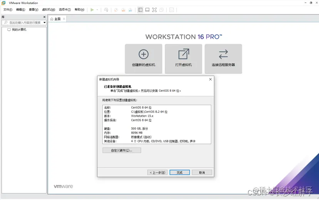Screen dimensions: 319x200
Task: Click the 自定义硬件(C)... button
Action: [122, 150]
